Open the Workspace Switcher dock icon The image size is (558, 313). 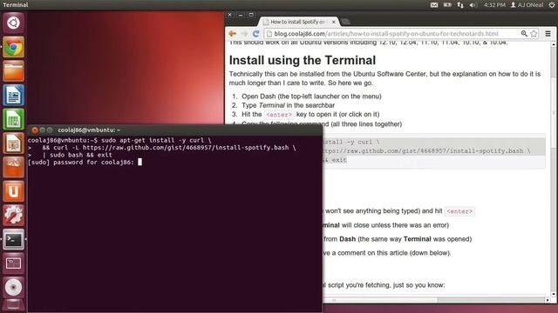click(x=14, y=263)
